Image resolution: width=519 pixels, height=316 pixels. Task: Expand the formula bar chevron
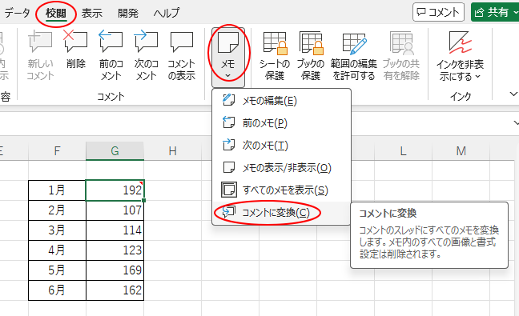[x=516, y=123]
